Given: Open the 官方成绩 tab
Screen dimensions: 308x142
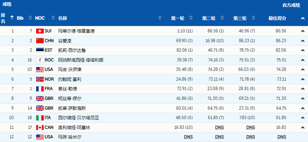Looking at the screenshot, I should click(291, 5).
